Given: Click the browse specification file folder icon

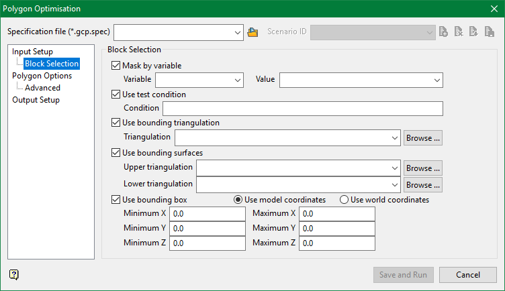Looking at the screenshot, I should pos(252,32).
